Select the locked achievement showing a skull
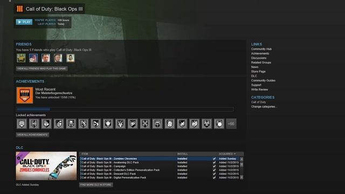The image size is (345, 194). click(x=71, y=124)
